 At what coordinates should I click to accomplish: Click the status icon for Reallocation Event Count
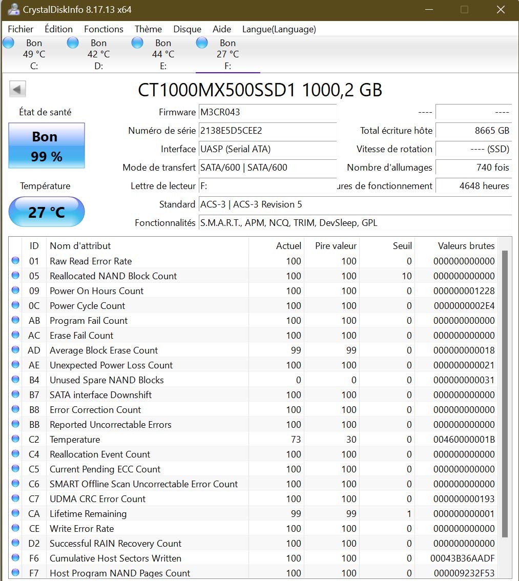coord(15,453)
